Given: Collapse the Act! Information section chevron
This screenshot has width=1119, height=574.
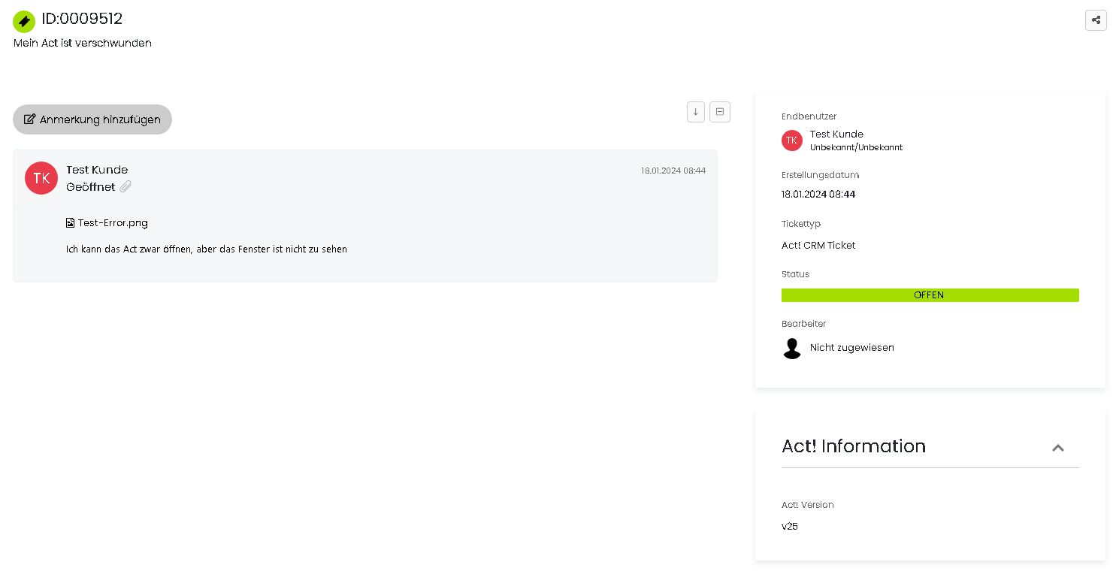Looking at the screenshot, I should pos(1058,448).
